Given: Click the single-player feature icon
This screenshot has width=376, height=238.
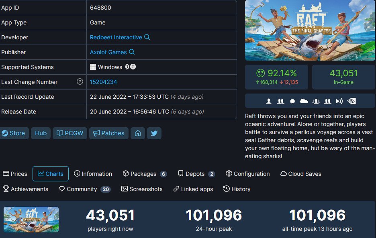Looking at the screenshot, I should [x=268, y=101].
